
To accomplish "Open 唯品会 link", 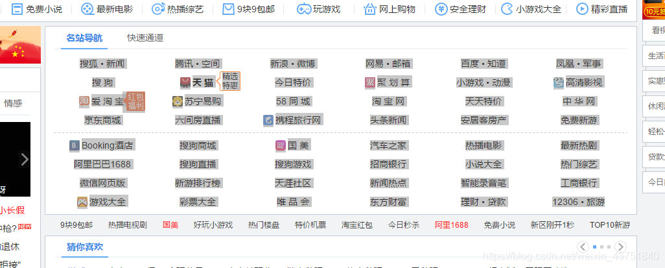I will point(293,202).
